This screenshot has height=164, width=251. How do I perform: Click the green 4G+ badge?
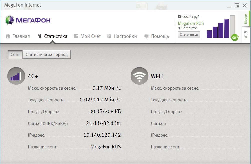click(x=235, y=37)
